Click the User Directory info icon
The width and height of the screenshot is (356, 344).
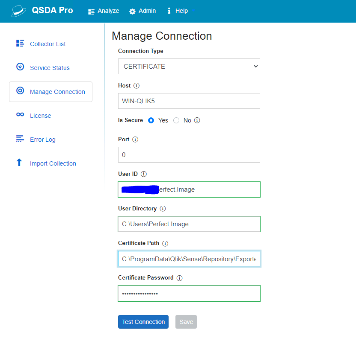tap(162, 208)
